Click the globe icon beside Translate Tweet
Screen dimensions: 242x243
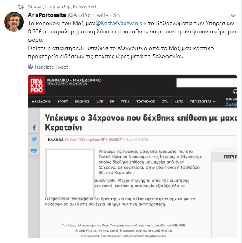[31, 67]
